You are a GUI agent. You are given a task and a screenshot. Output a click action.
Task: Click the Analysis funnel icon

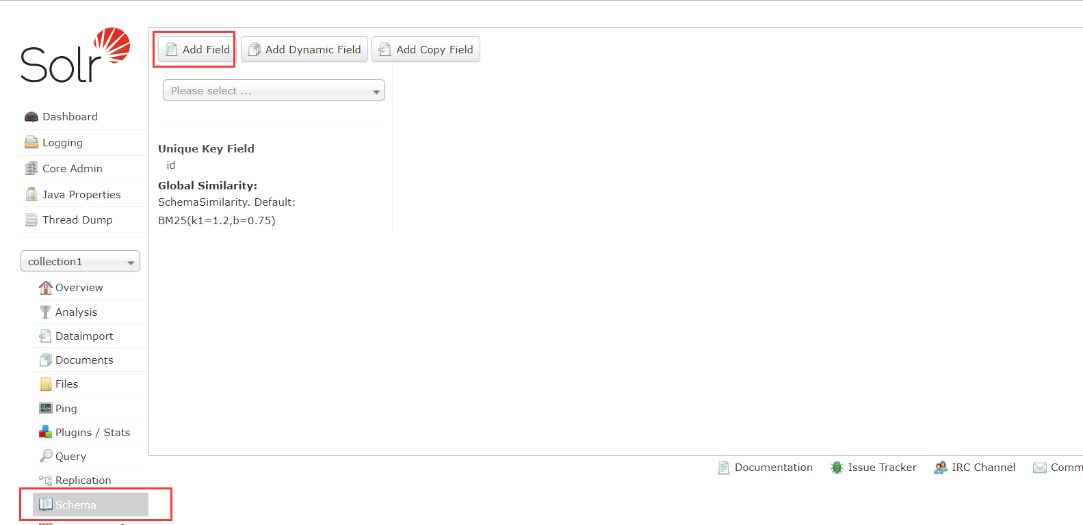[45, 312]
